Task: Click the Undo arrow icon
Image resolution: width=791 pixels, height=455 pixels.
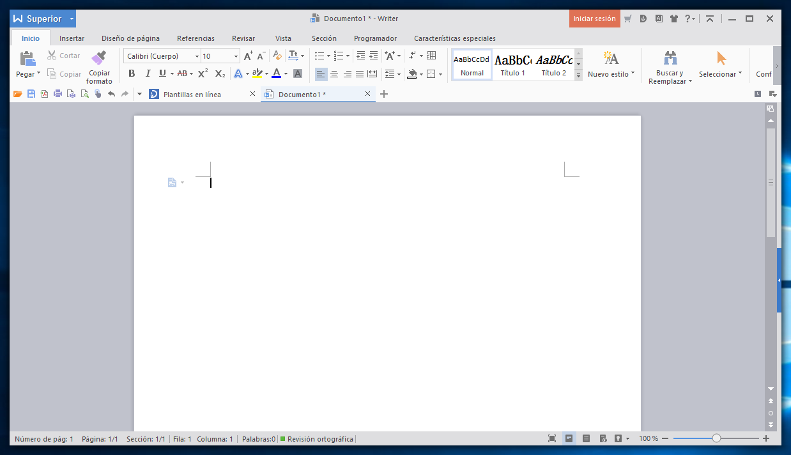Action: [x=110, y=94]
